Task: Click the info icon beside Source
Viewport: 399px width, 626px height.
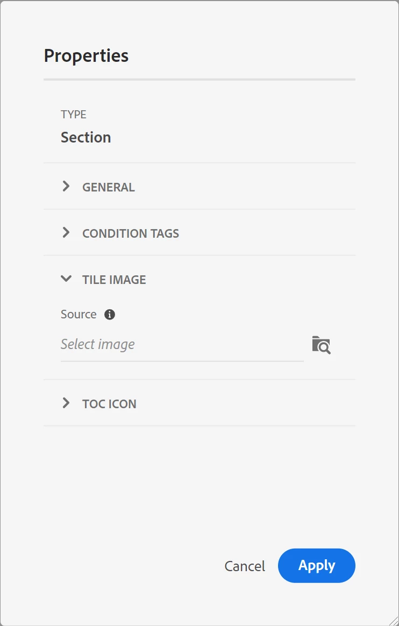Action: point(110,315)
